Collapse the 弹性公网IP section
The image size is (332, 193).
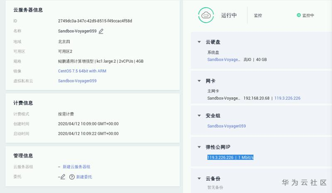(x=199, y=147)
